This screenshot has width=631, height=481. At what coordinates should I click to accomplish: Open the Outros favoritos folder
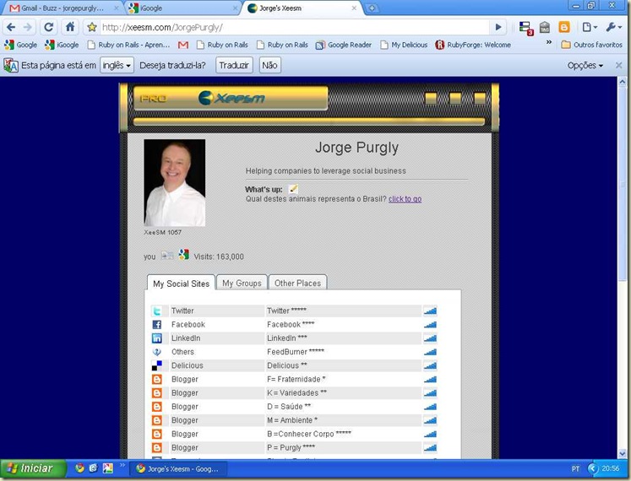click(591, 45)
